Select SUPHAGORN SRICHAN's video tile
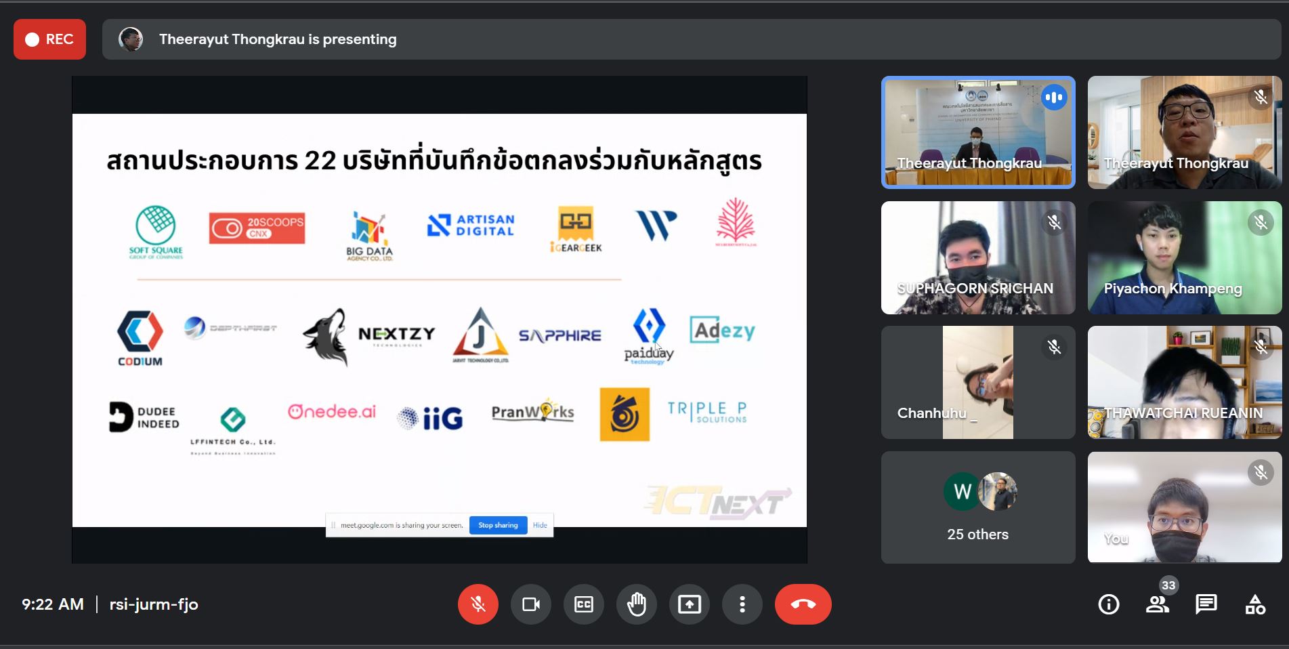This screenshot has width=1289, height=649. pos(977,257)
